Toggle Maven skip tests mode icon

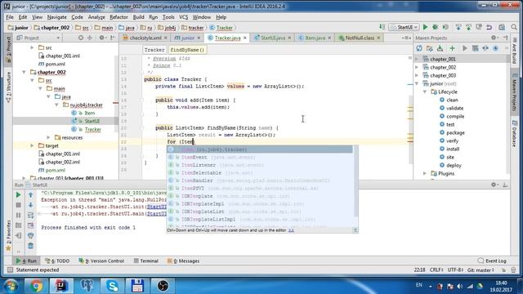[x=496, y=49]
